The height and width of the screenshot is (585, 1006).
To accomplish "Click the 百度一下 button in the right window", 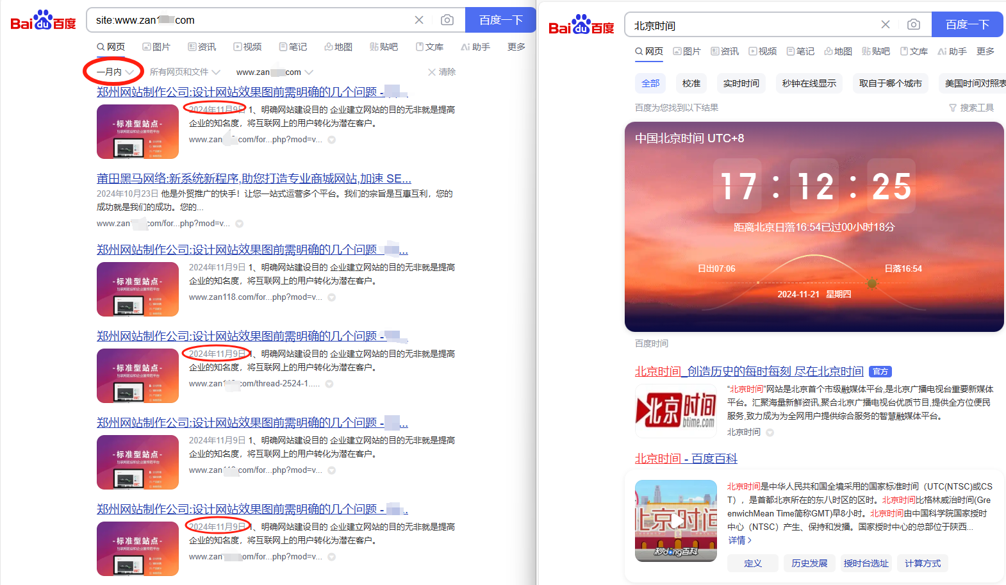I will [x=968, y=24].
